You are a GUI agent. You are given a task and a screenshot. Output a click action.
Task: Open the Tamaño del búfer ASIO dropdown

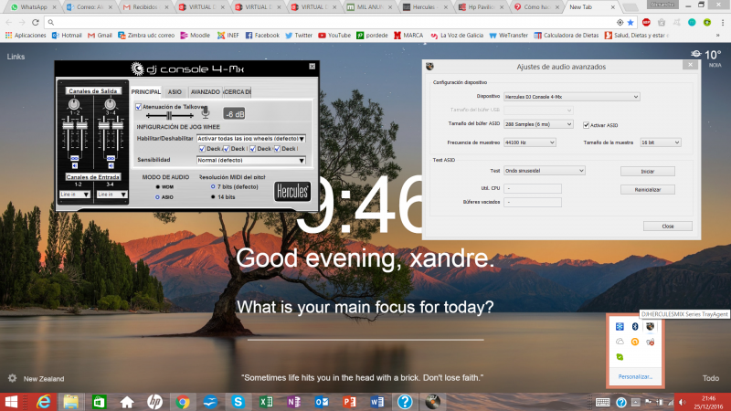538,124
